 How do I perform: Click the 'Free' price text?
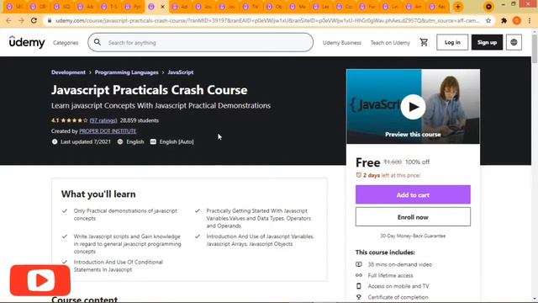click(368, 162)
